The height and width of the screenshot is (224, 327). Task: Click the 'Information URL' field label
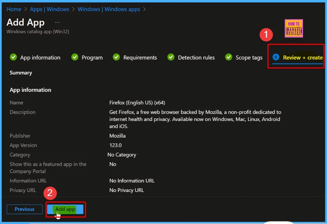[x=28, y=181]
